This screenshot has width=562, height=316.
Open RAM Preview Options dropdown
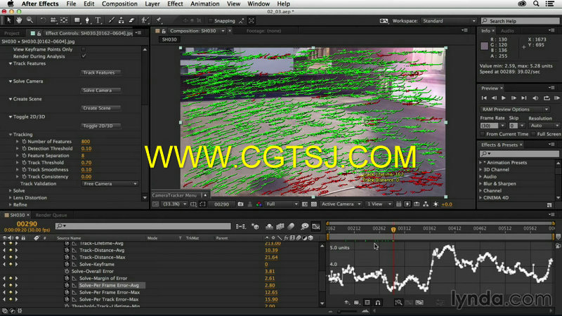click(x=514, y=110)
